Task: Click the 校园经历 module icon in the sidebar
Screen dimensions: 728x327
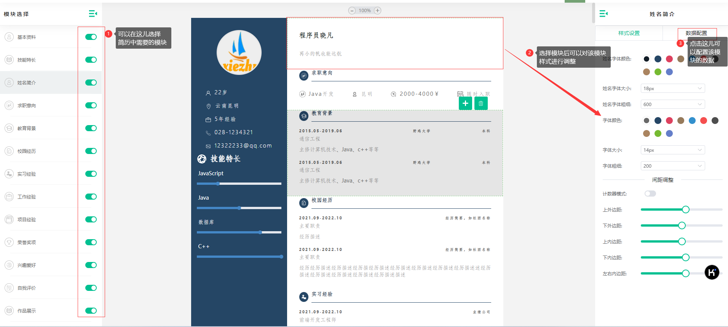Action: [x=9, y=151]
